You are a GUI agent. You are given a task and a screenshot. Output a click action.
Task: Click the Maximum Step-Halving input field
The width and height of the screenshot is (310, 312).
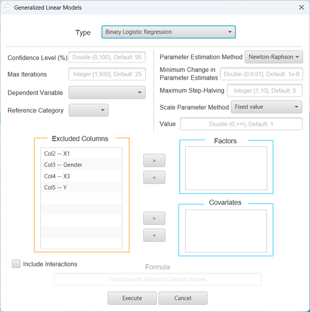tap(265, 90)
